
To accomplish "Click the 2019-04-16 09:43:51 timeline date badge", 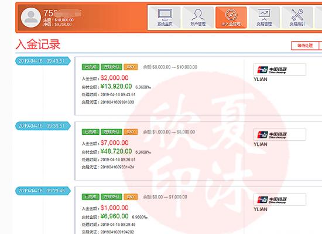I will 43,61.
